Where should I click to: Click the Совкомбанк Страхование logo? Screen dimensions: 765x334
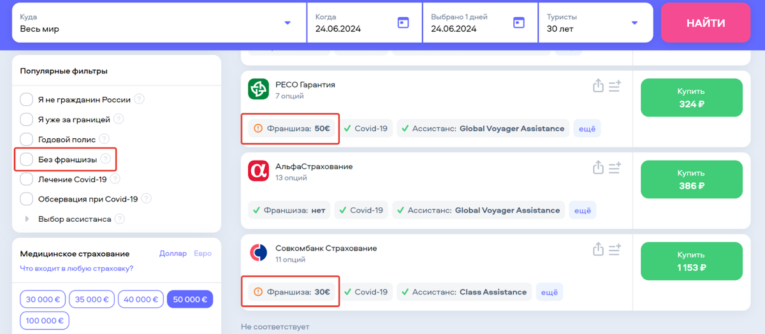coord(258,252)
